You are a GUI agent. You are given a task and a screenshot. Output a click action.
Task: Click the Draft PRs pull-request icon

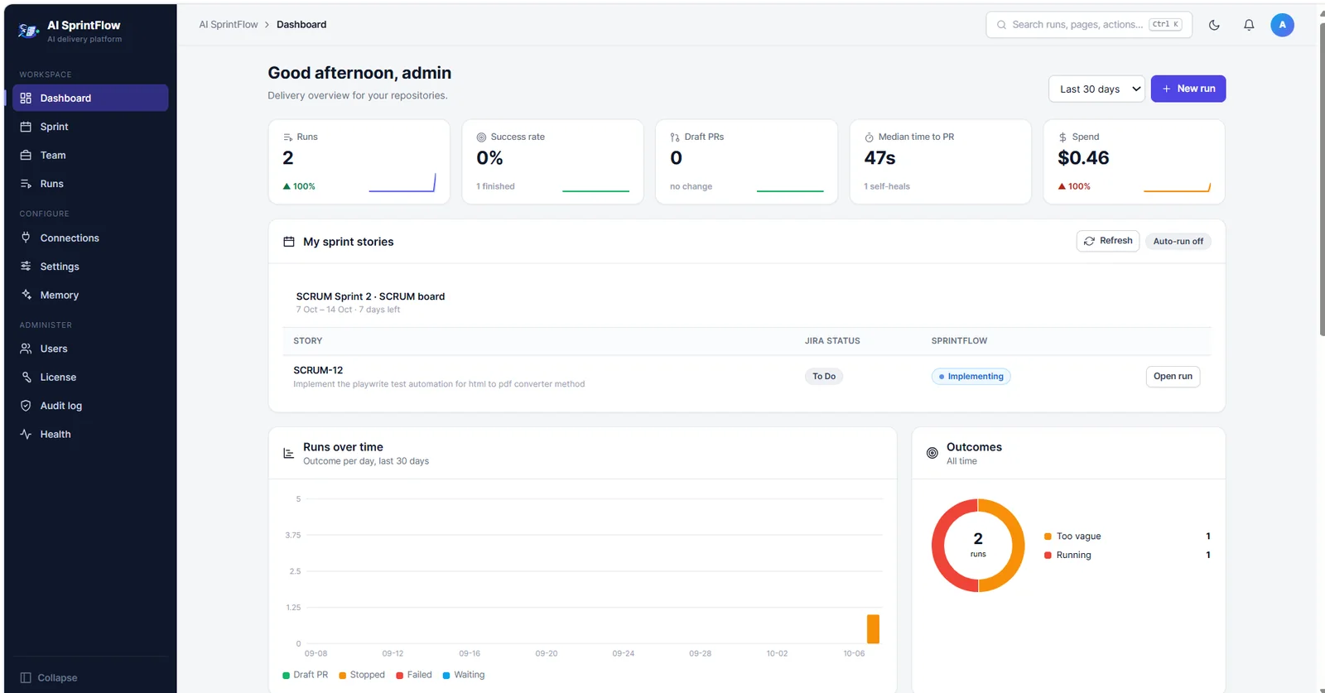coord(675,137)
